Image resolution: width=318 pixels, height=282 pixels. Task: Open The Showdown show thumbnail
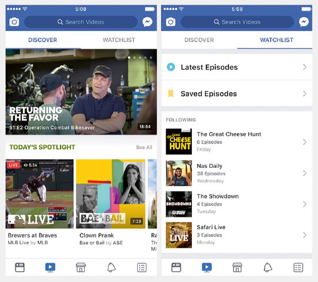click(x=179, y=204)
